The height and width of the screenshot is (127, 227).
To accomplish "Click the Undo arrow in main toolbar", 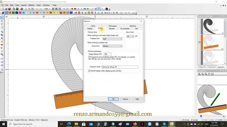I will (37, 9).
